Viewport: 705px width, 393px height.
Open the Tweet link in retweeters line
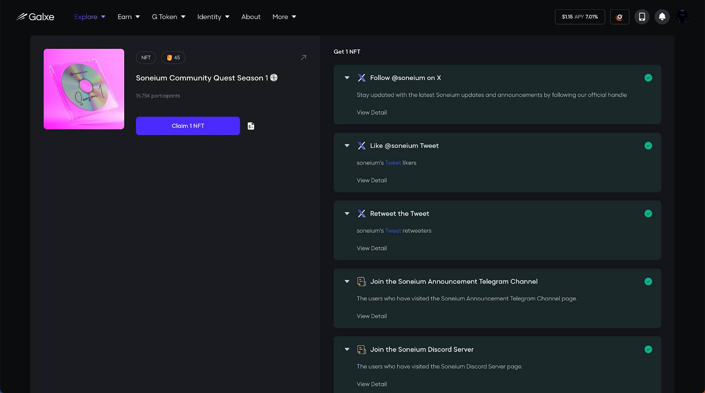click(x=393, y=231)
